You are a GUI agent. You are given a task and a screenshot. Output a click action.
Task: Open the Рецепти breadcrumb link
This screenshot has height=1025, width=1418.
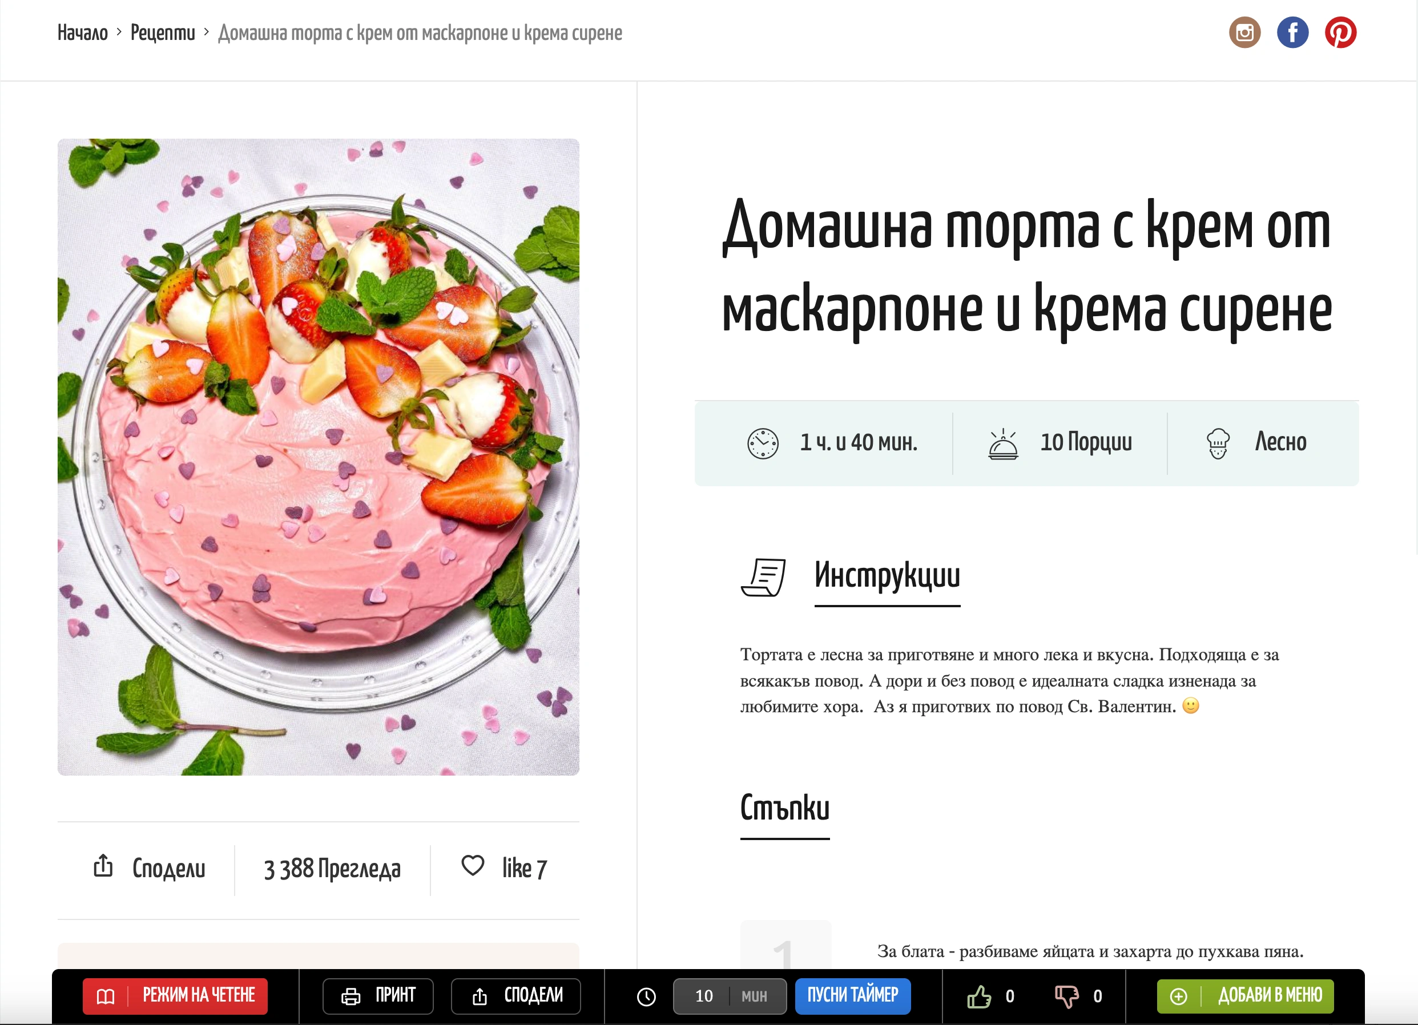click(163, 33)
